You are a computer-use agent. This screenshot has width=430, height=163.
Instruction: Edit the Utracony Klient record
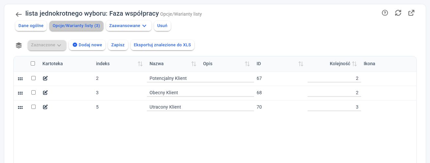click(45, 107)
